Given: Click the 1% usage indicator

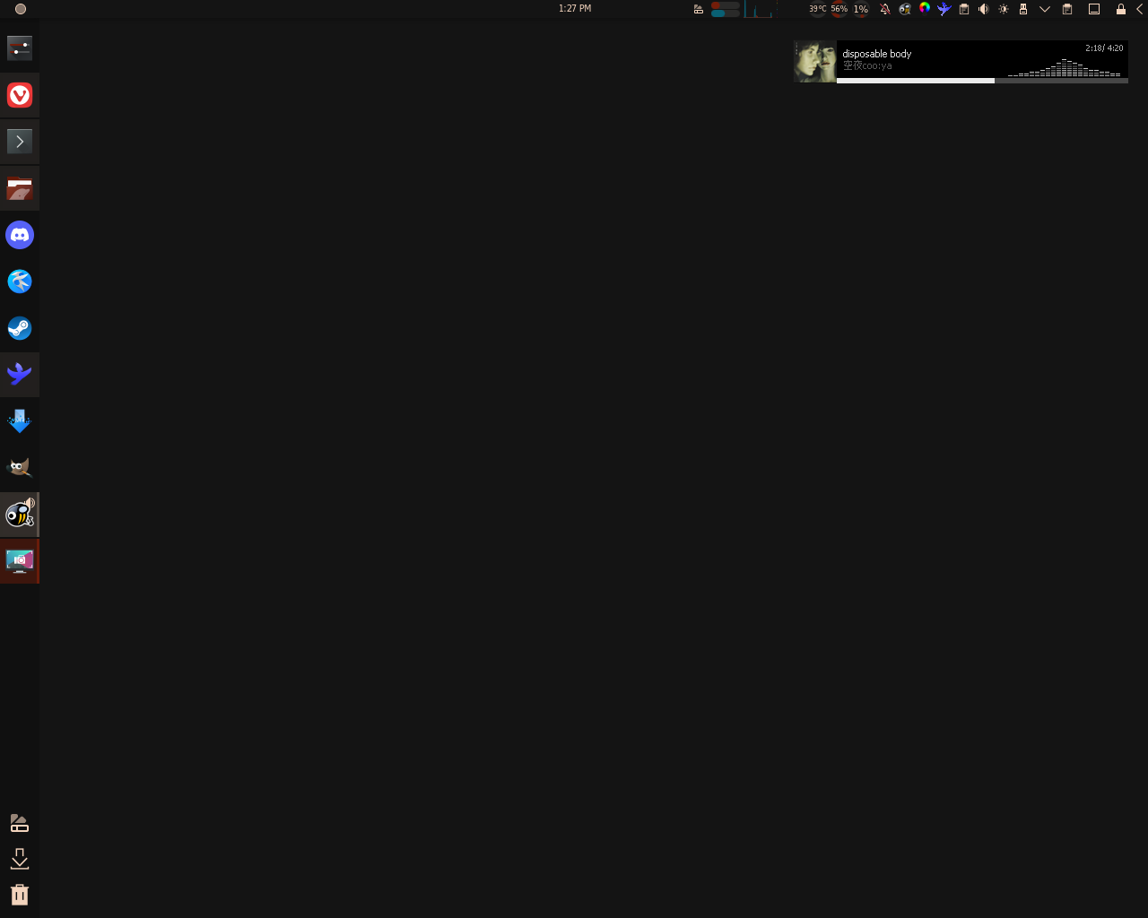Looking at the screenshot, I should (x=861, y=9).
